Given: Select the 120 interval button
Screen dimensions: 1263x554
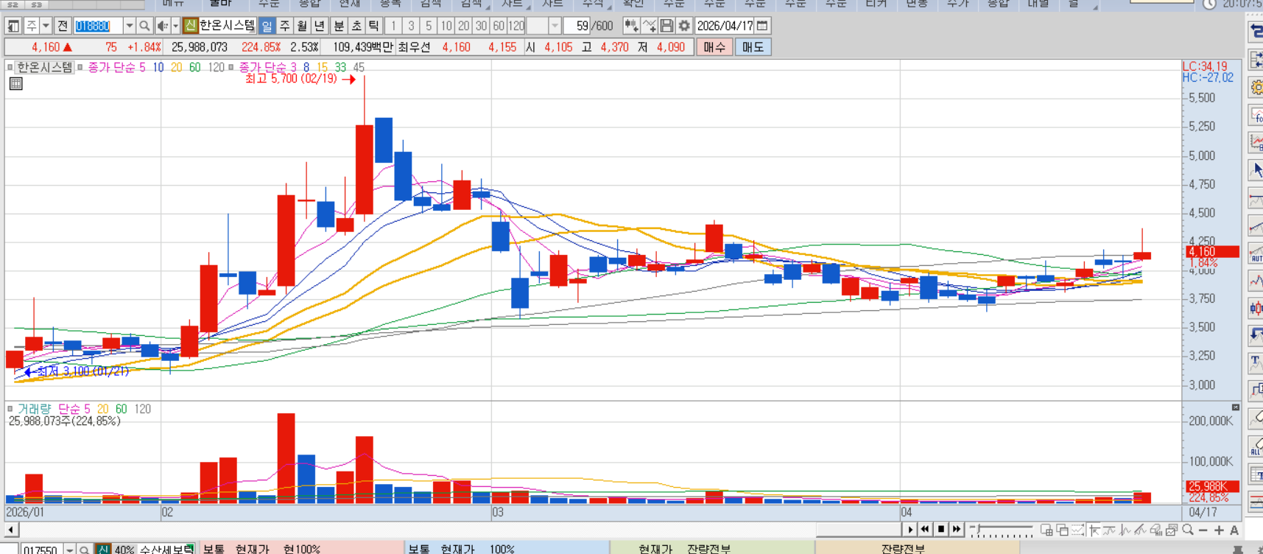Looking at the screenshot, I should click(516, 26).
